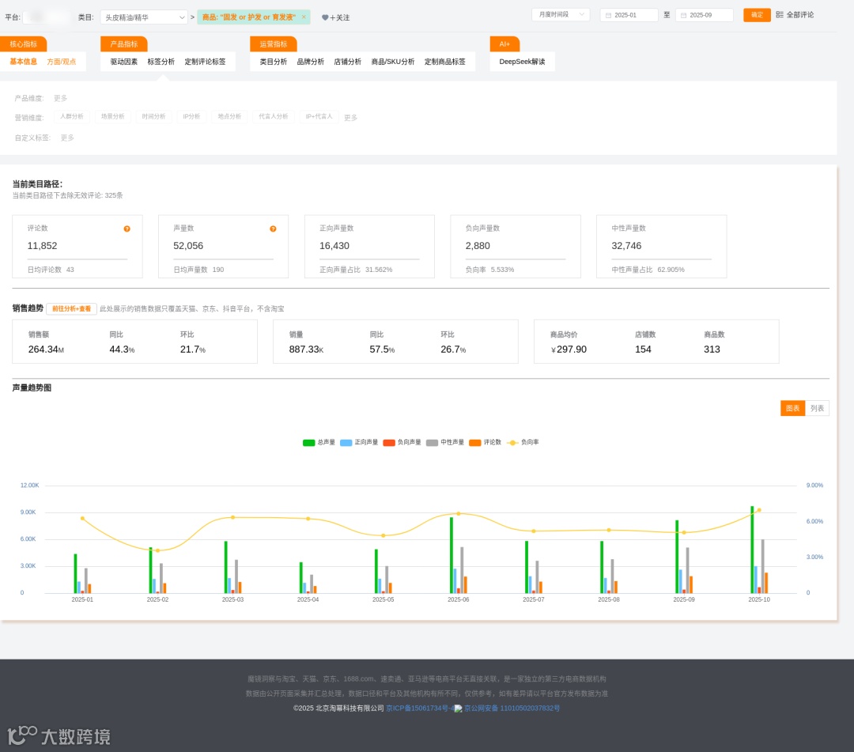Toggle the 负向率 line legend
854x752 pixels.
(523, 442)
